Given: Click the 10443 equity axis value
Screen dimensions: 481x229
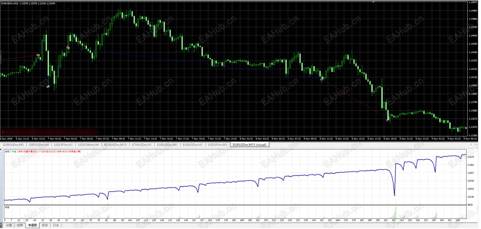Looking at the screenshot, I should 471,189.
